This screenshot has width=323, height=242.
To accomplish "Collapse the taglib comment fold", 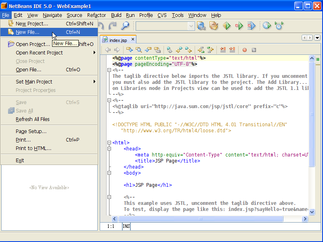I will pyautogui.click(x=109, y=100).
